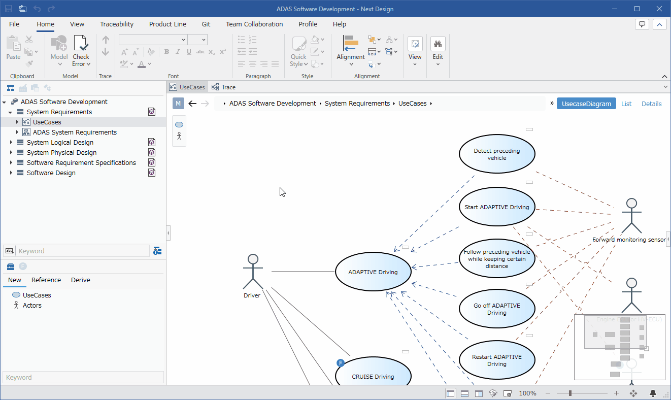Toggle strikethrough formatting

(200, 52)
